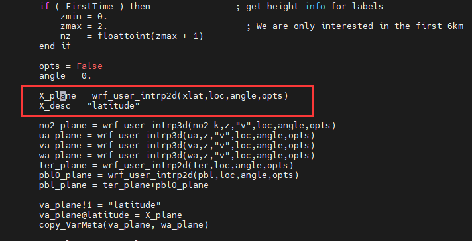Click copy_VarMeta function call
Screen dimensions: 472x241
[x=124, y=225]
